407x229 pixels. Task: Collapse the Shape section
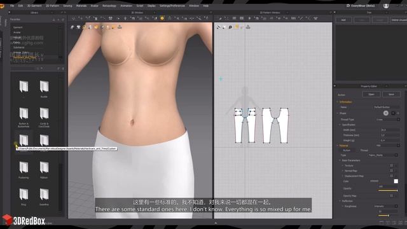pyautogui.click(x=338, y=113)
